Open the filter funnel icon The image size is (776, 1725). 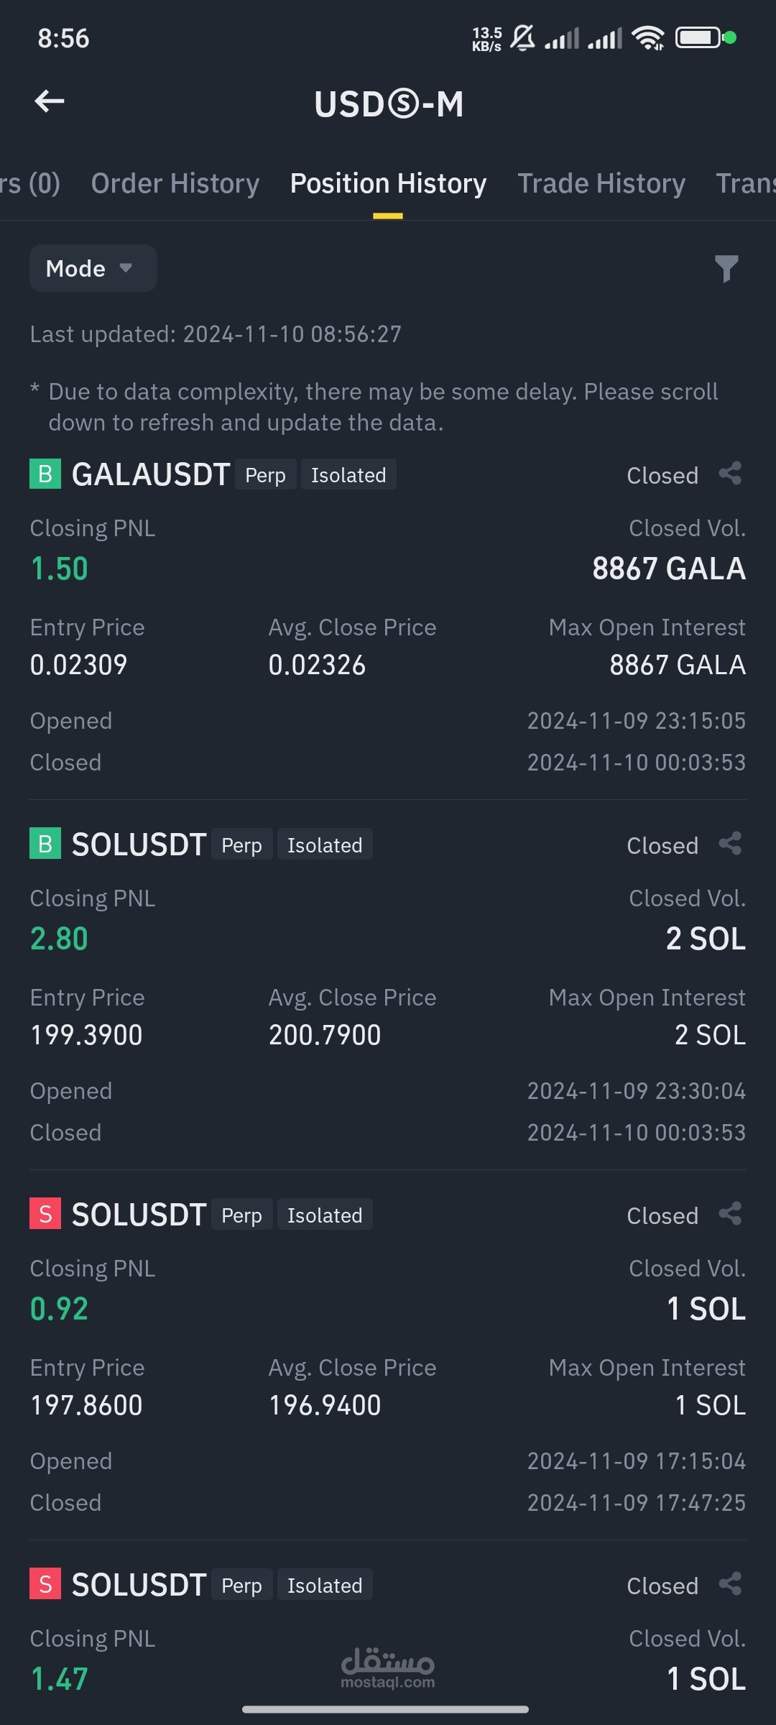(726, 268)
